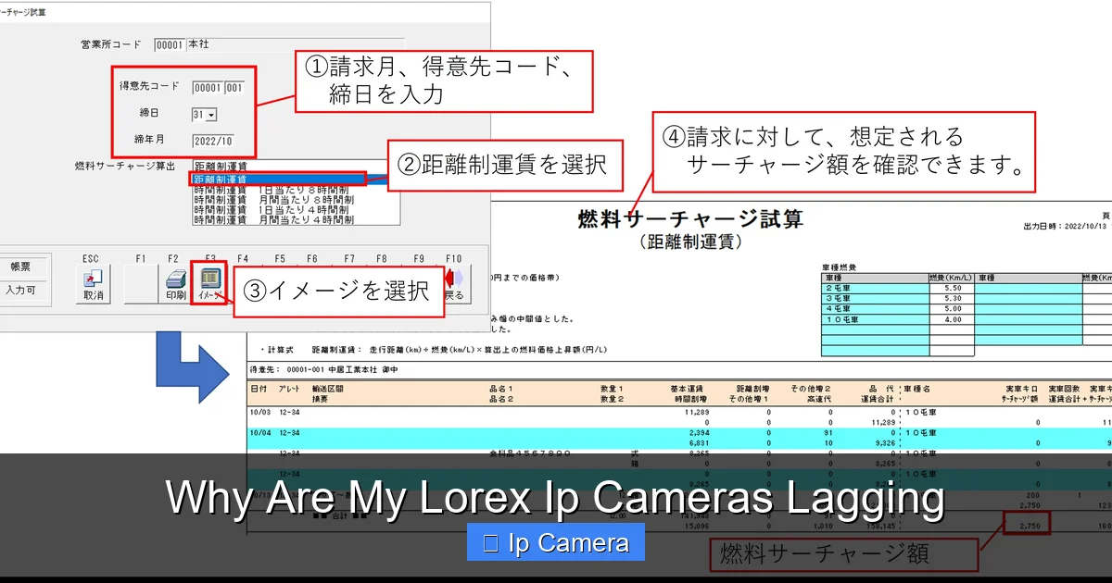Image resolution: width=1112 pixels, height=583 pixels.
Task: Click the 出力日時 timestamp on the report
Action: coord(1066,226)
